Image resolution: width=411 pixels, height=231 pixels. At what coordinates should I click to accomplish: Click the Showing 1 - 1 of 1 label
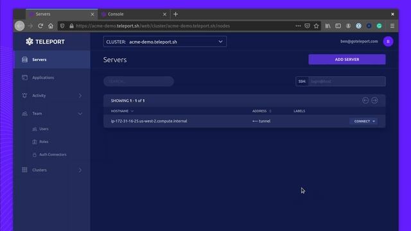[x=128, y=101]
